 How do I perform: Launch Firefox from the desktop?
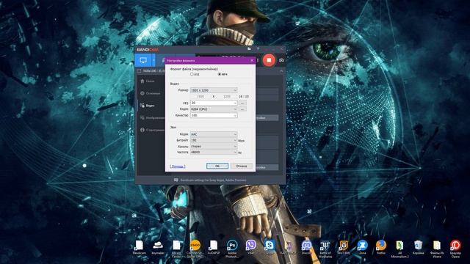381,248
